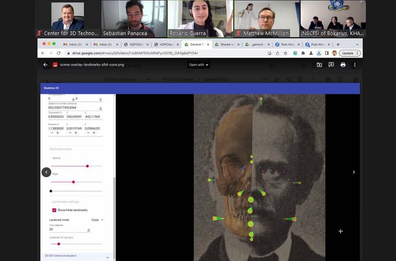The image size is (396, 261).
Task: Uncheck the Show/Hide landmarks checkbox
Action: point(54,210)
